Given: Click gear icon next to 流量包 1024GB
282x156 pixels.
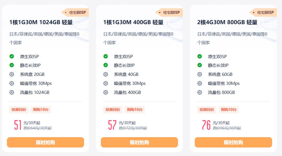Looking at the screenshot, I should pyautogui.click(x=12, y=92).
